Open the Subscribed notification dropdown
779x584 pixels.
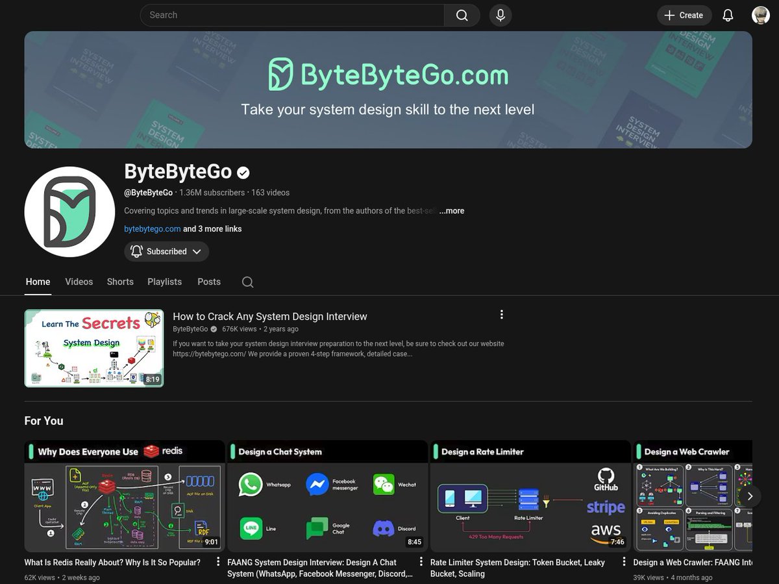[x=167, y=251]
